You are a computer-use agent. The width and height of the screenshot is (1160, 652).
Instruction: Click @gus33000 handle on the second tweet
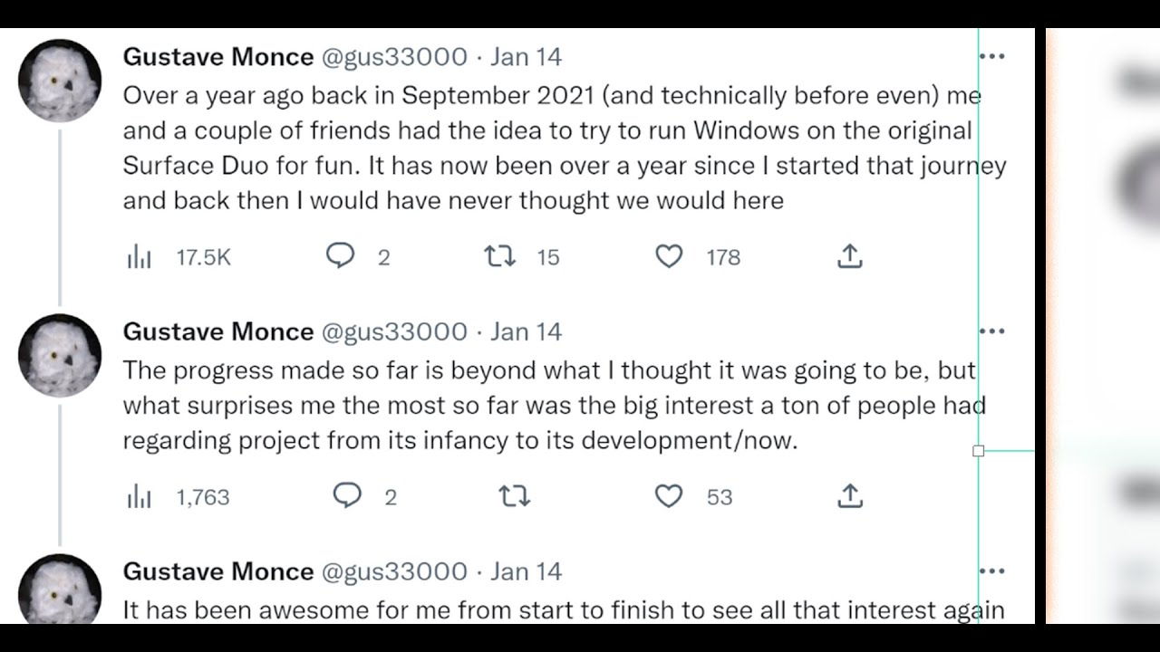tap(394, 331)
